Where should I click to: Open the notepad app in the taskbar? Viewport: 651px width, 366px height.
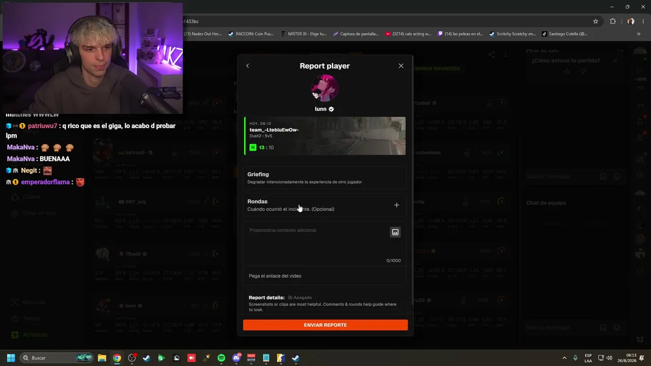coord(266,358)
